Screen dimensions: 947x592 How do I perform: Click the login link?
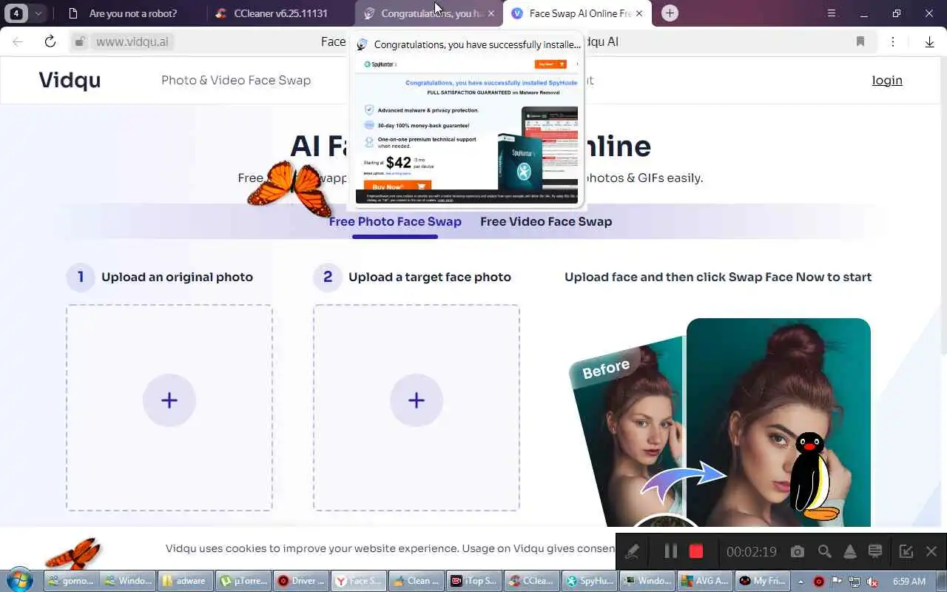click(x=887, y=80)
